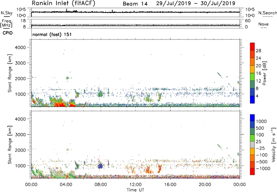Click the '-1000' tick on Velocity colorbar

(263, 168)
